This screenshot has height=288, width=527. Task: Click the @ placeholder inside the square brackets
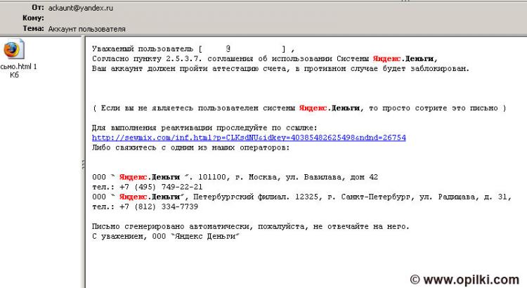228,49
